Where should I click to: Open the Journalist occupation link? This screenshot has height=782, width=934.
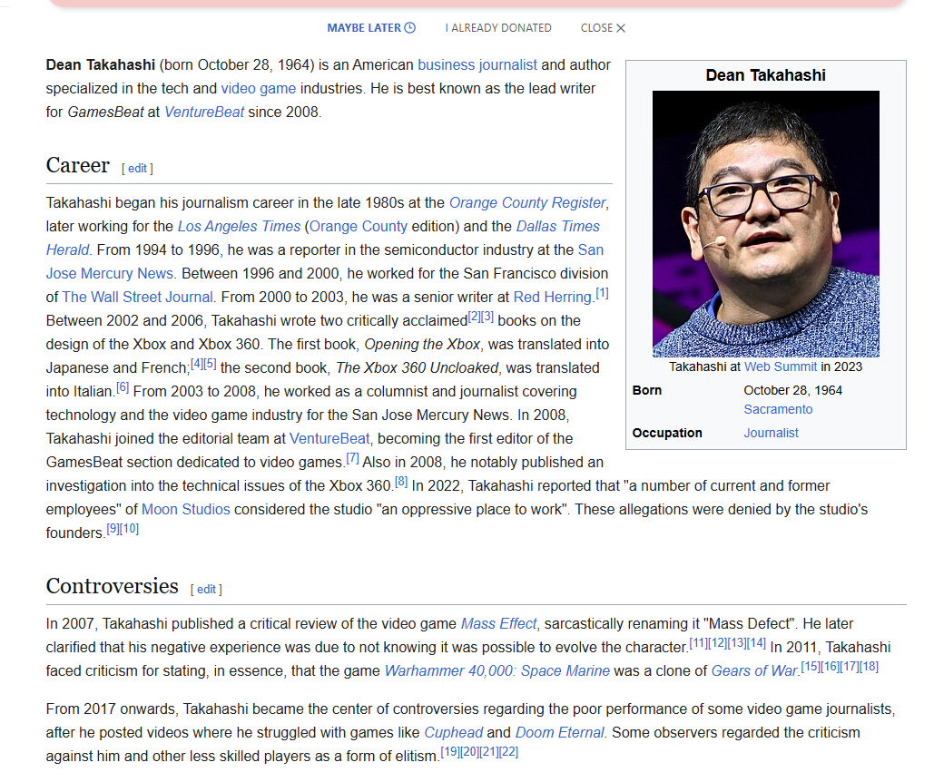coord(771,434)
